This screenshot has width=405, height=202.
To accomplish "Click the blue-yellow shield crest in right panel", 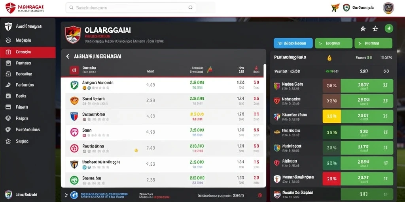I will (277, 148).
